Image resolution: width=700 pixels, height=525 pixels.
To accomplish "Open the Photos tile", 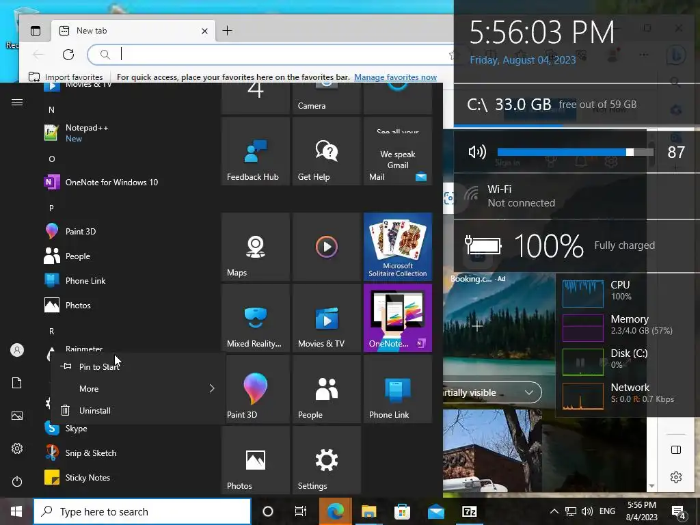I will tap(256, 460).
